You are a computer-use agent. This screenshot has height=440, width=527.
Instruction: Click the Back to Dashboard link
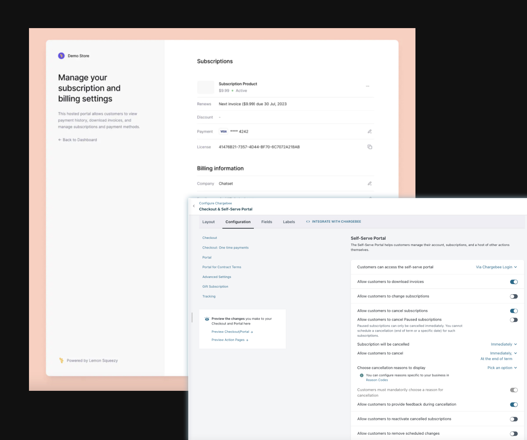click(x=77, y=140)
